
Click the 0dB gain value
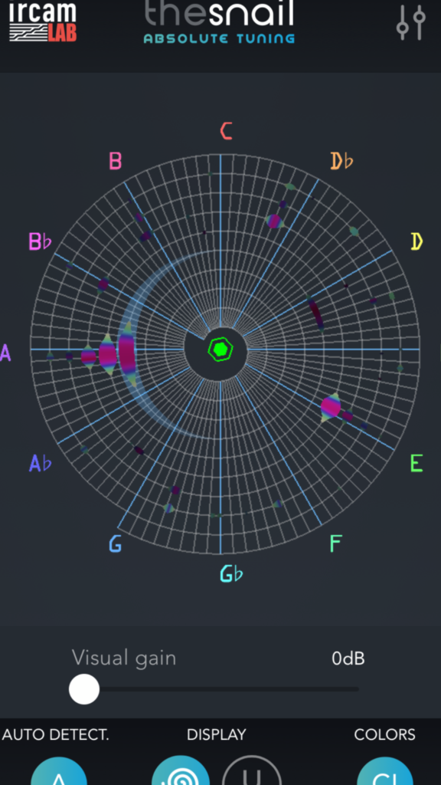click(348, 659)
